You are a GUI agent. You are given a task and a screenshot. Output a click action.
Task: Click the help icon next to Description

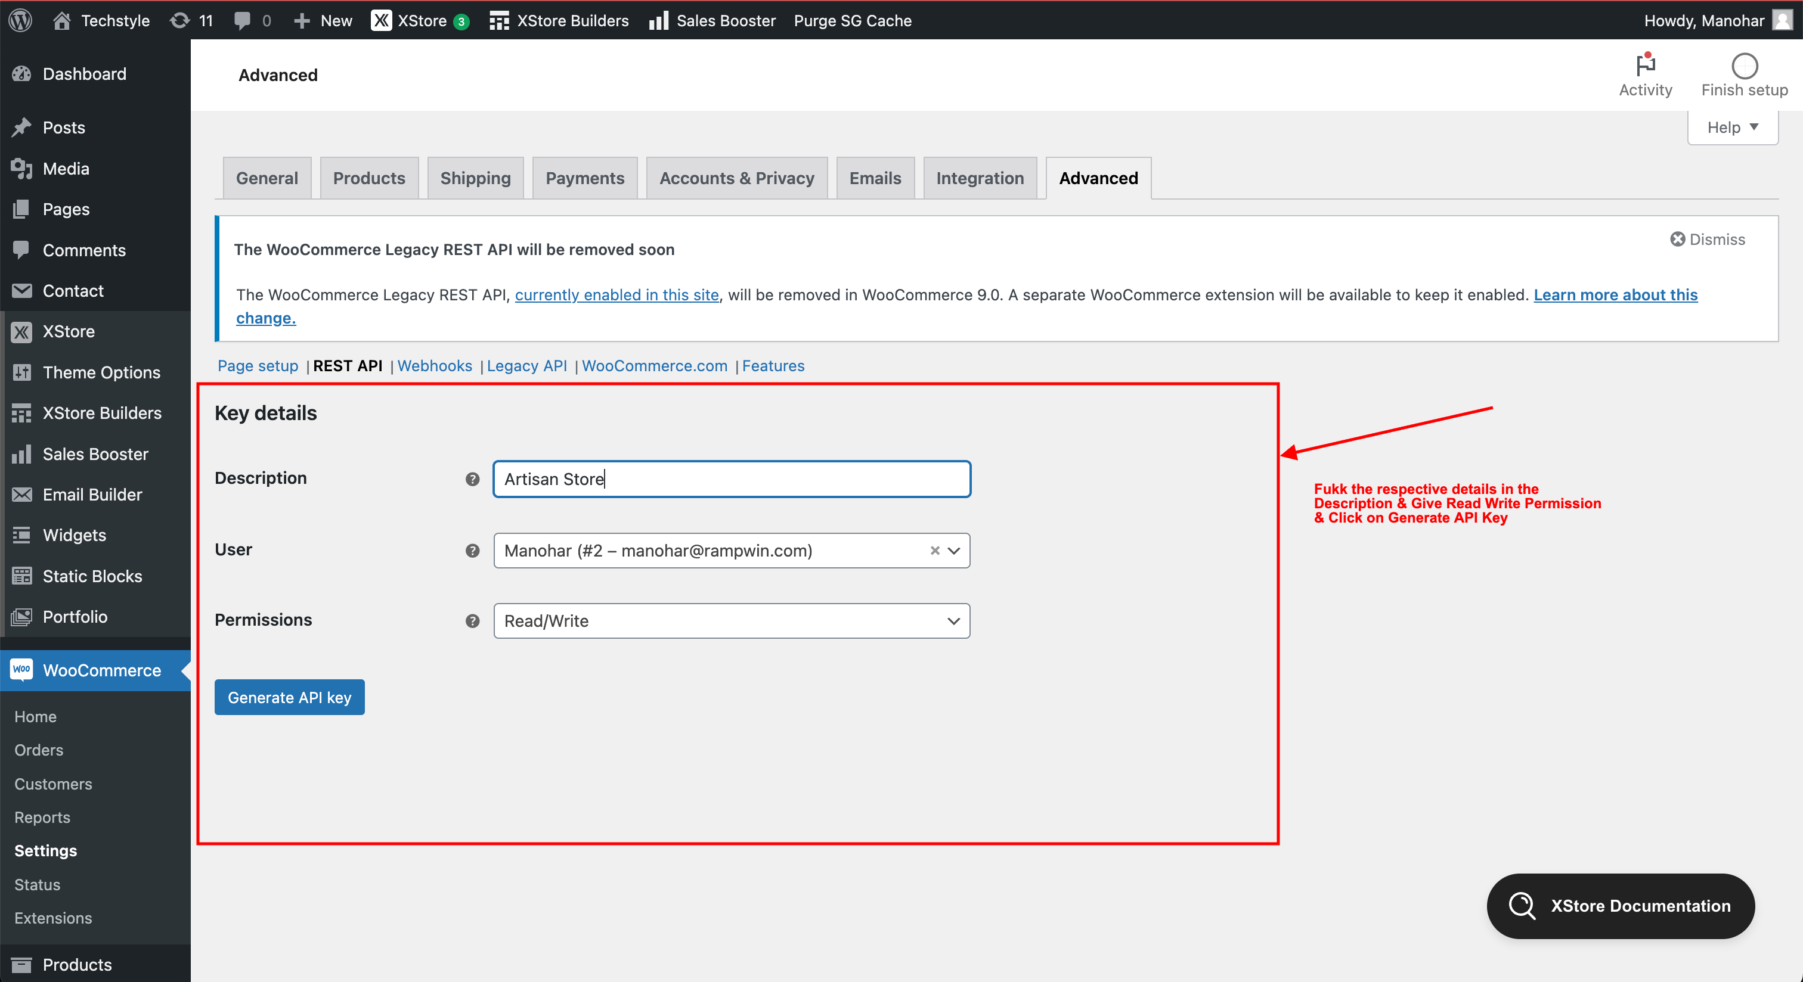tap(472, 479)
